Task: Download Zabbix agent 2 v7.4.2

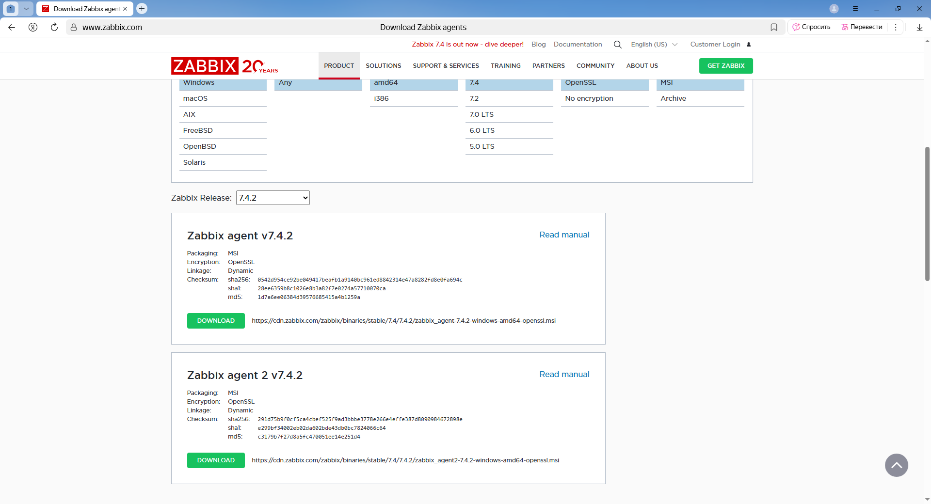Action: (x=216, y=460)
